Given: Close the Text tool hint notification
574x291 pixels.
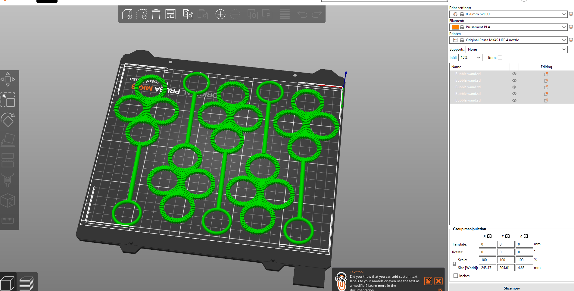Looking at the screenshot, I should (438, 281).
